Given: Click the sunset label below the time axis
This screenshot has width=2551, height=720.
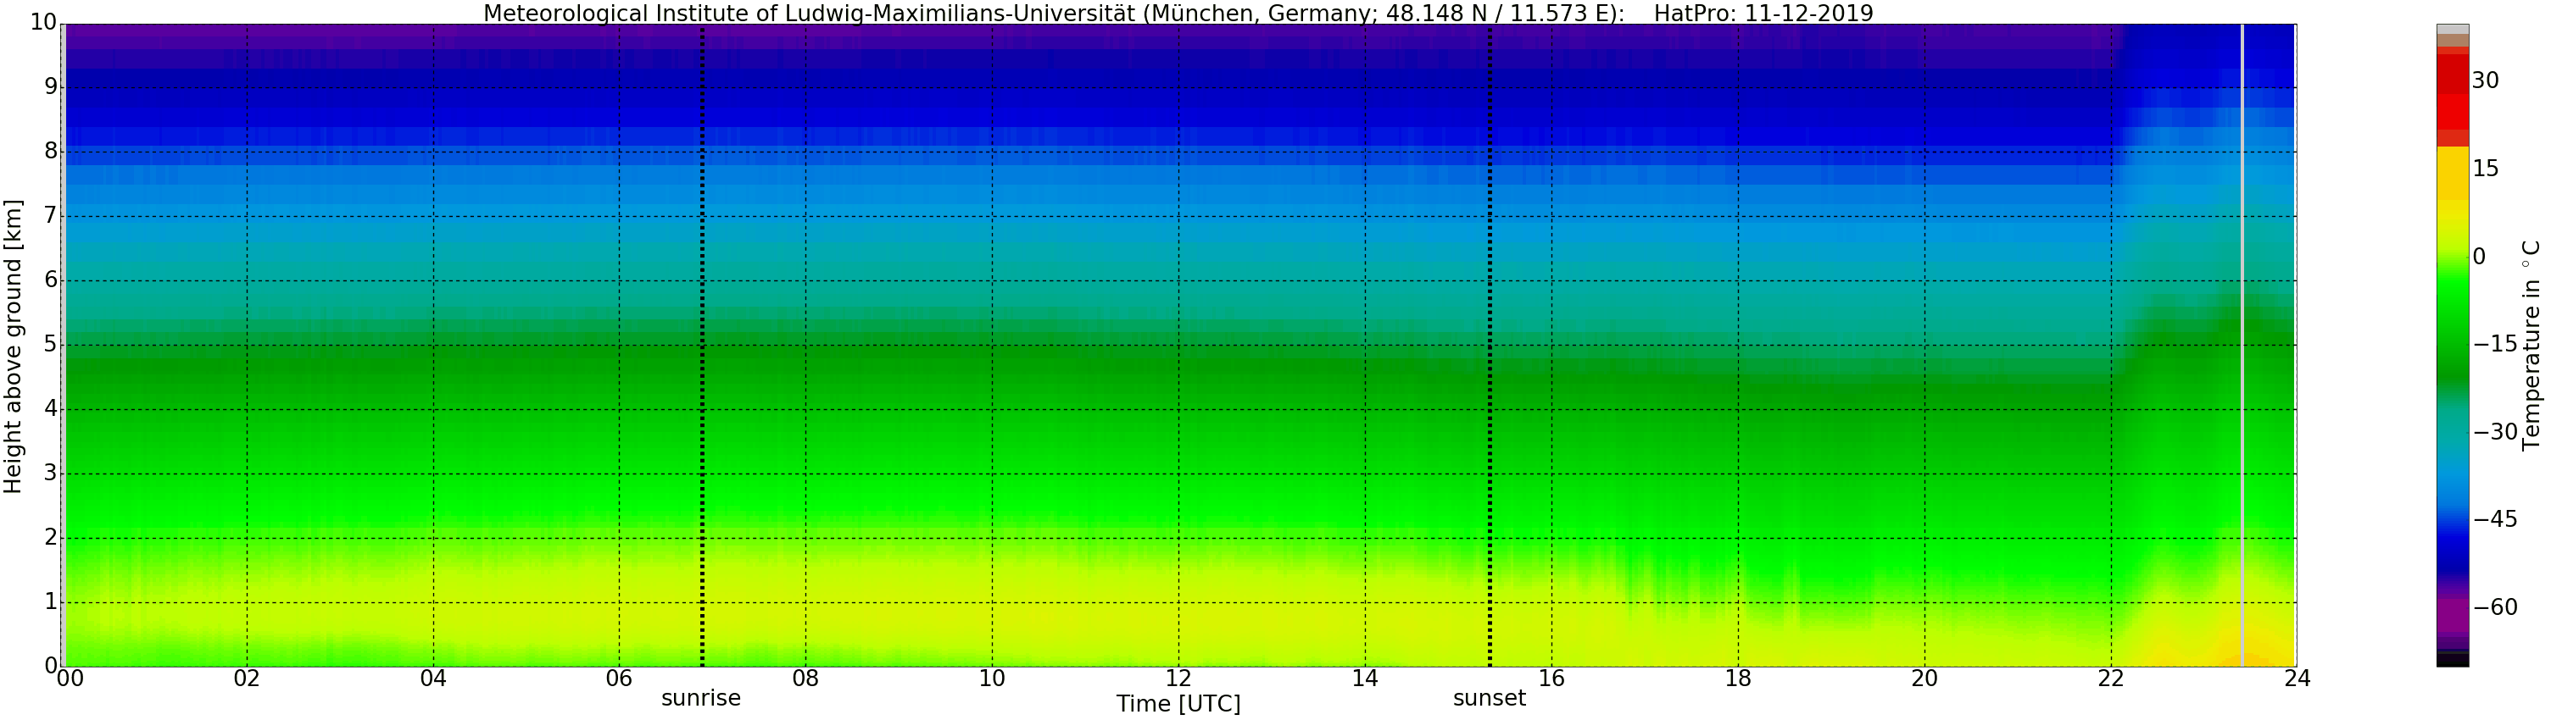Looking at the screenshot, I should pos(1489,698).
